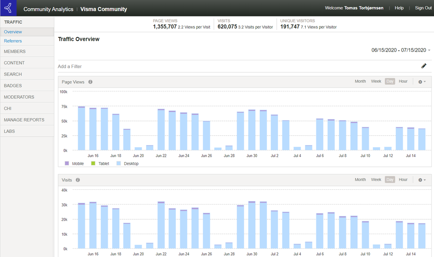The image size is (434, 257).
Task: Click the Khoros logo icon in header
Action: [8, 8]
